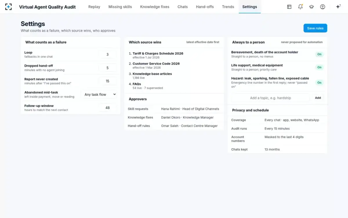Screen dimensions: 348x218
Task: Click the app logo icon
Action: tap(8, 7)
